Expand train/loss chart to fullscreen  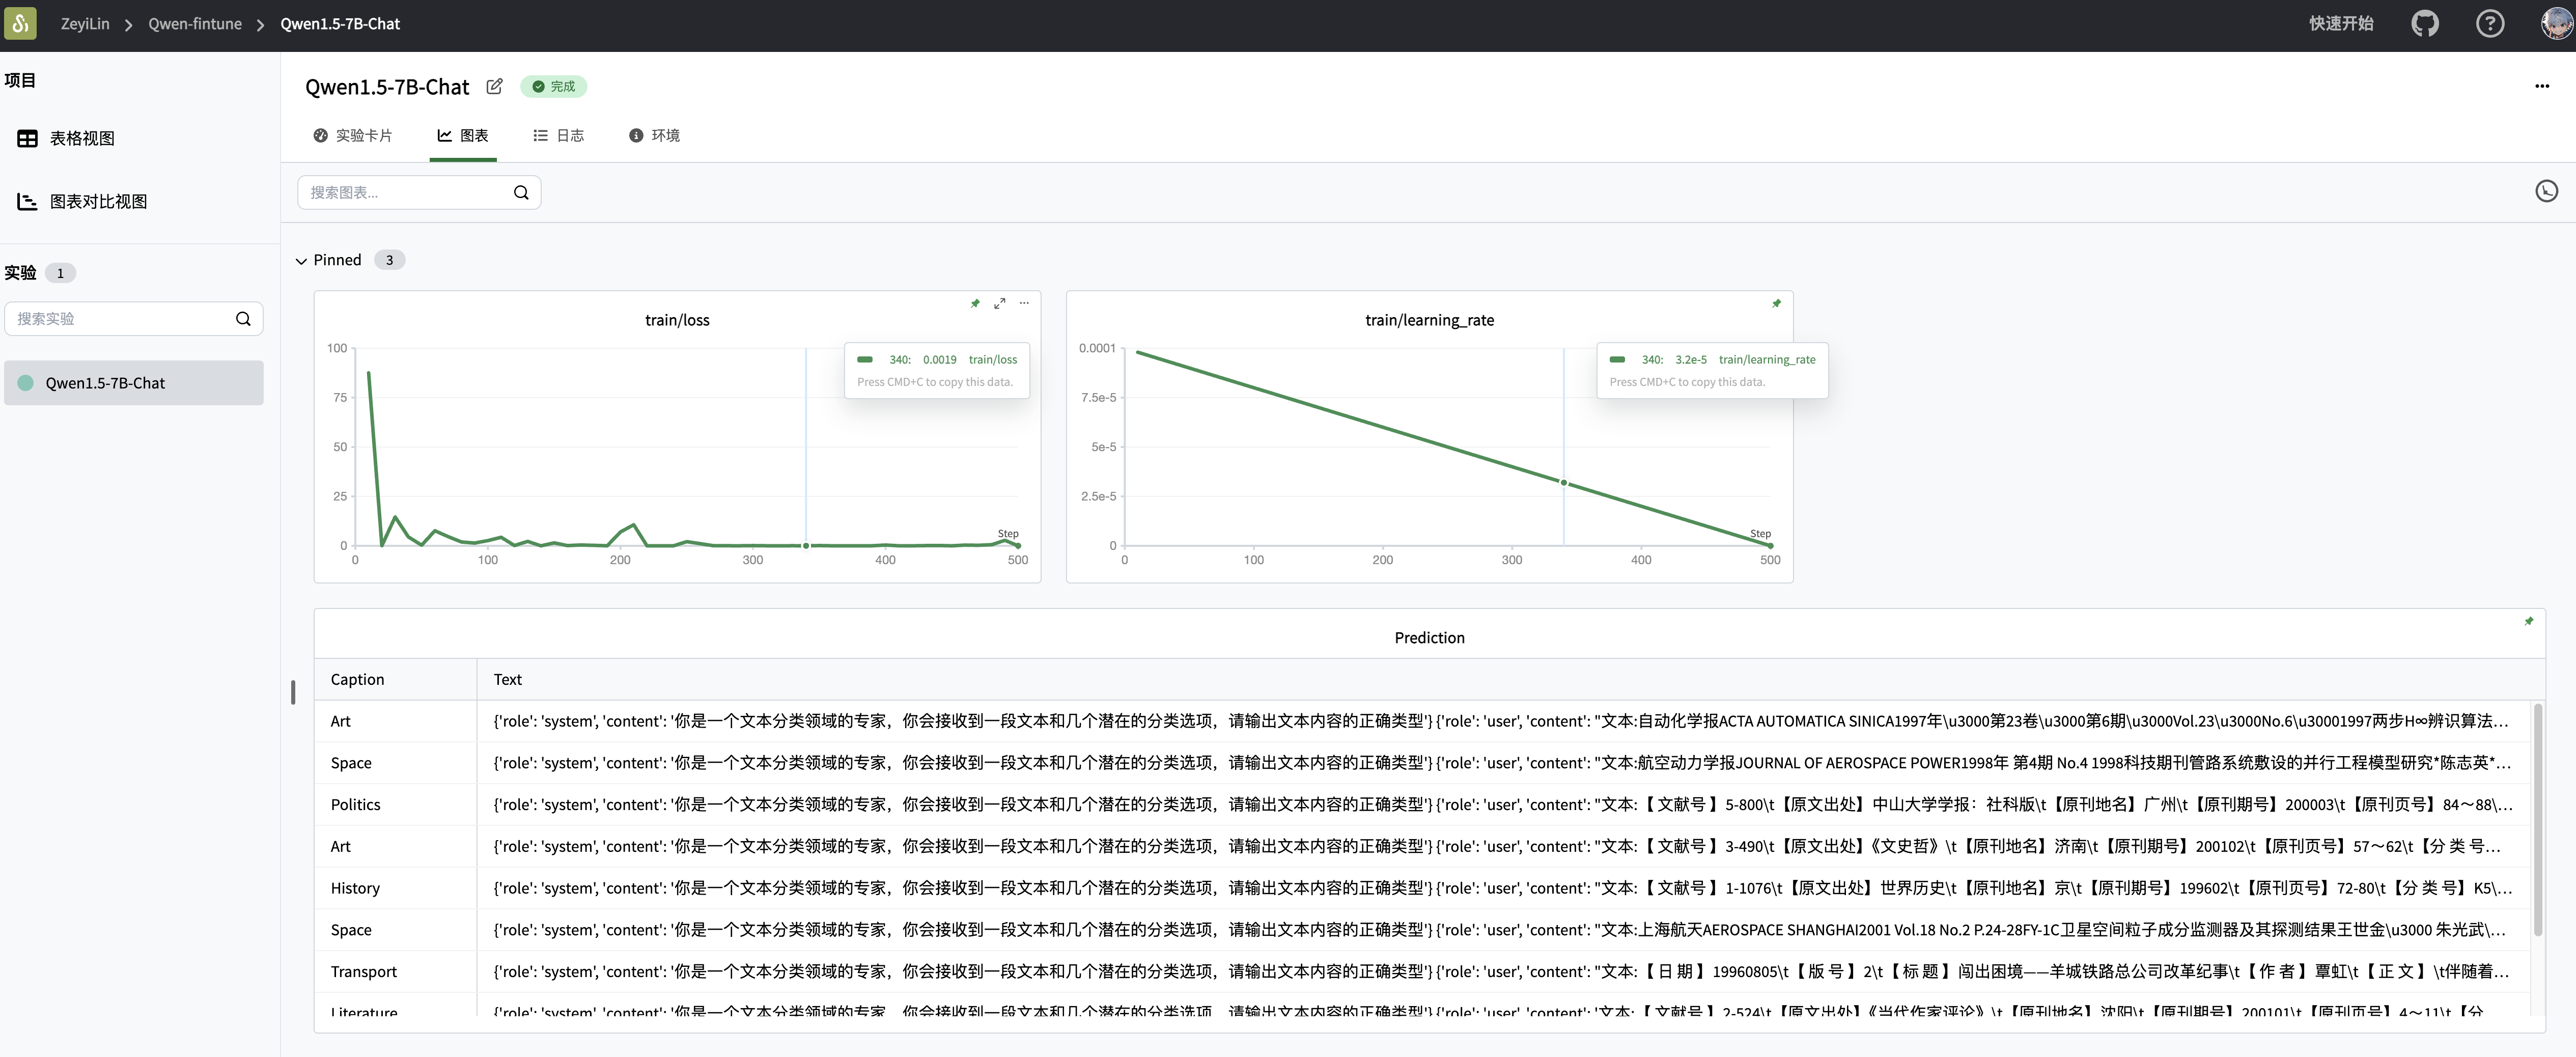999,303
